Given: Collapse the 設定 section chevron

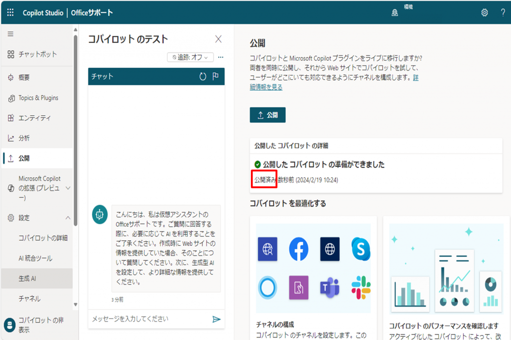Looking at the screenshot, I should 68,218.
